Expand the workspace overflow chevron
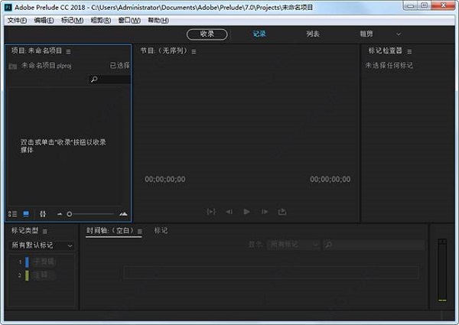The image size is (459, 325). (399, 34)
